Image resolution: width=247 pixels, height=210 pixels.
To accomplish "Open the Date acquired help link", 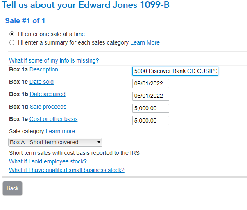I will coord(48,94).
